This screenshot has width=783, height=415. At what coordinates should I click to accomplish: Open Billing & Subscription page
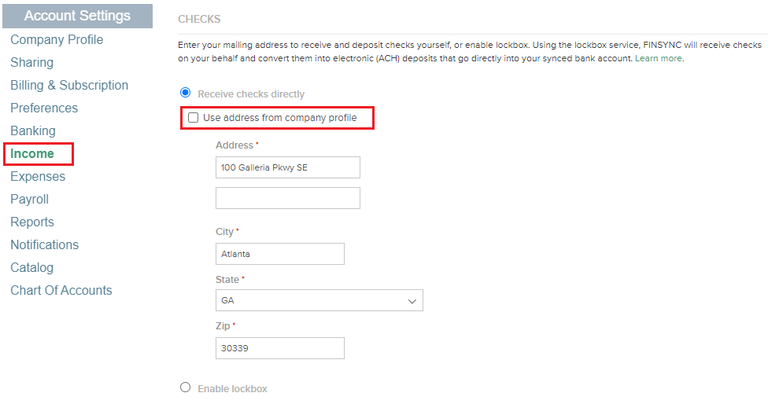(x=69, y=86)
